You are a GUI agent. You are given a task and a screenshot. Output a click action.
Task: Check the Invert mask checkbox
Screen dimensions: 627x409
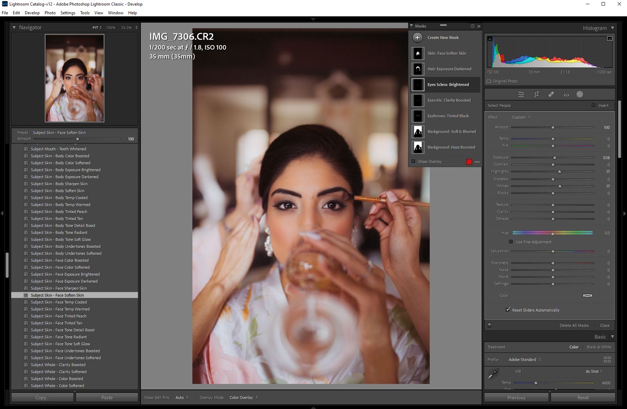pyautogui.click(x=594, y=105)
